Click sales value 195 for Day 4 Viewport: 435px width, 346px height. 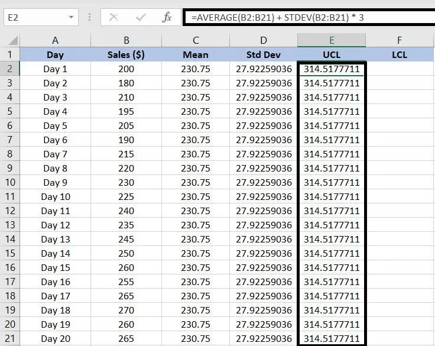pyautogui.click(x=126, y=111)
